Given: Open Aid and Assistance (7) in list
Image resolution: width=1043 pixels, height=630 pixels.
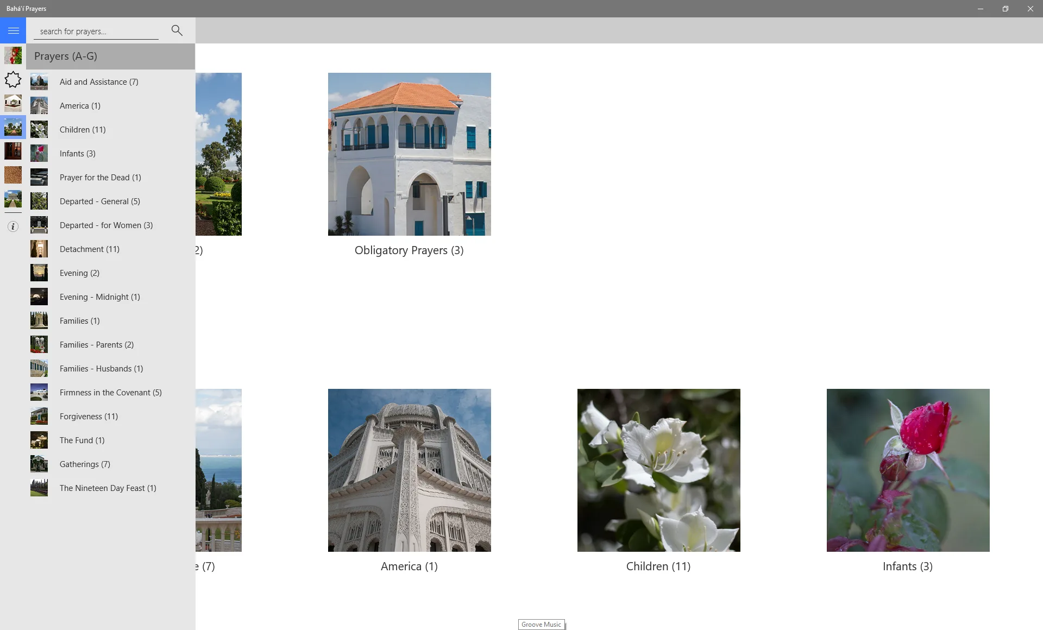Looking at the screenshot, I should point(111,81).
